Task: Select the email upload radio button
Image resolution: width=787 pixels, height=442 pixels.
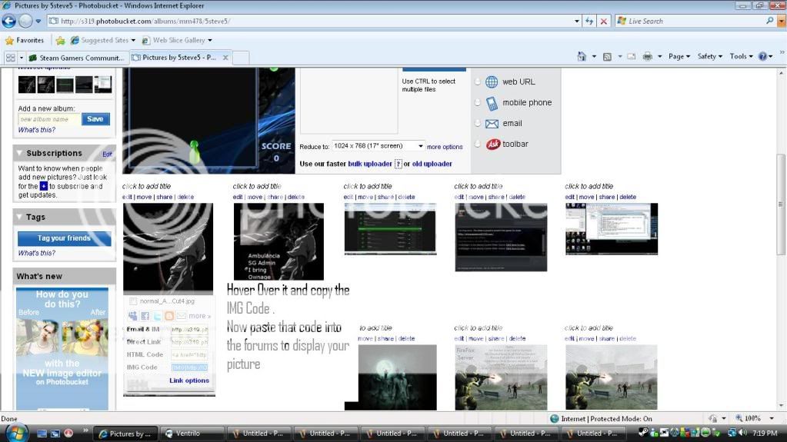Action: (477, 123)
